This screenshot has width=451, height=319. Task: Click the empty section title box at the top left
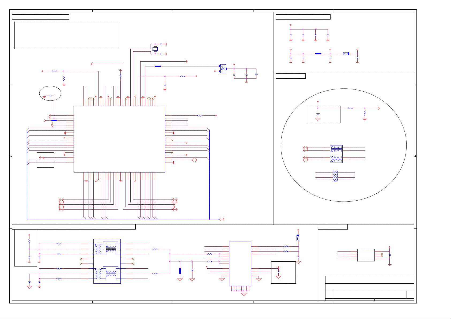point(41,17)
